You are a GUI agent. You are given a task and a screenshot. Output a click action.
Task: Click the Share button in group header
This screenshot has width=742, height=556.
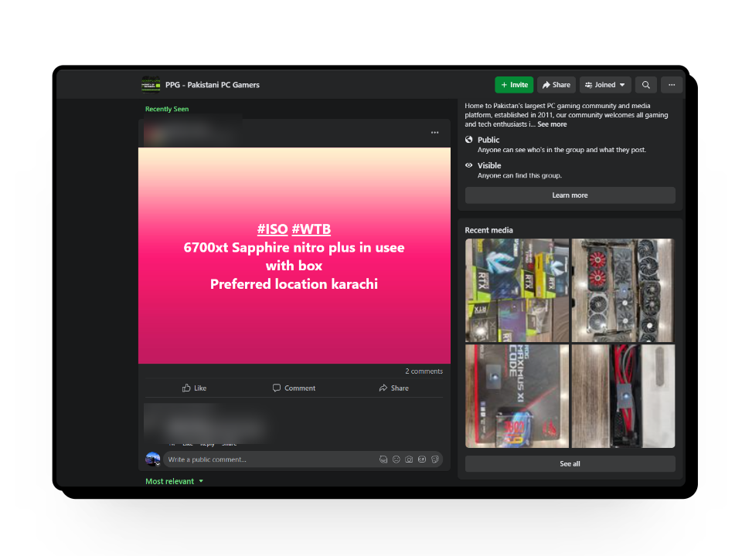[x=556, y=85]
